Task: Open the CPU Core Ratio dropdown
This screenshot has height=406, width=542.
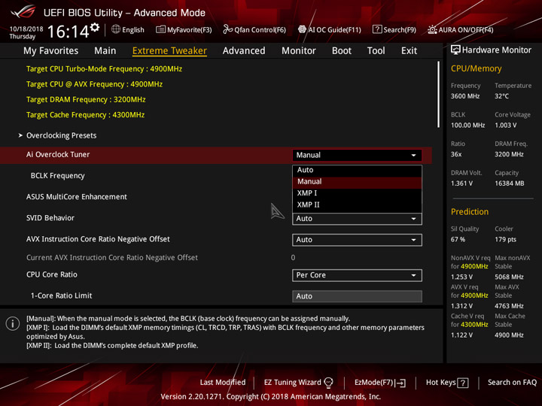Action: (357, 275)
